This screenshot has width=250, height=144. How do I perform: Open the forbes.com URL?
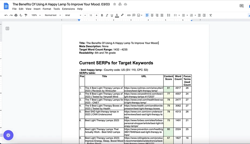click(144, 123)
